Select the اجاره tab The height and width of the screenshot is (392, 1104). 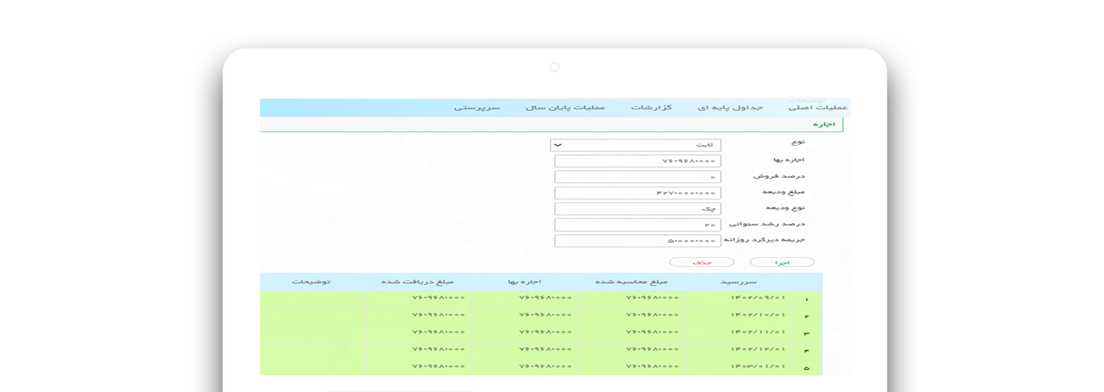pos(823,125)
